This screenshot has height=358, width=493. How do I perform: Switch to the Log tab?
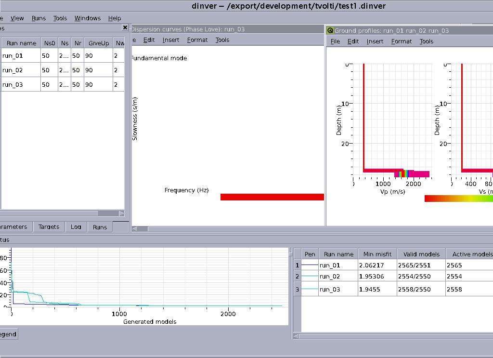coord(76,227)
